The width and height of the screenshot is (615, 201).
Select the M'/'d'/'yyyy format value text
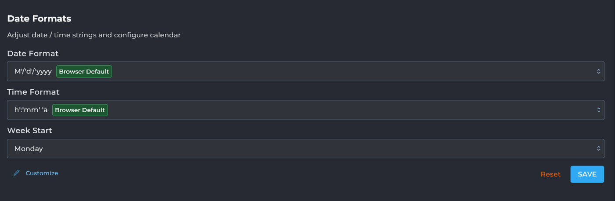(x=33, y=71)
